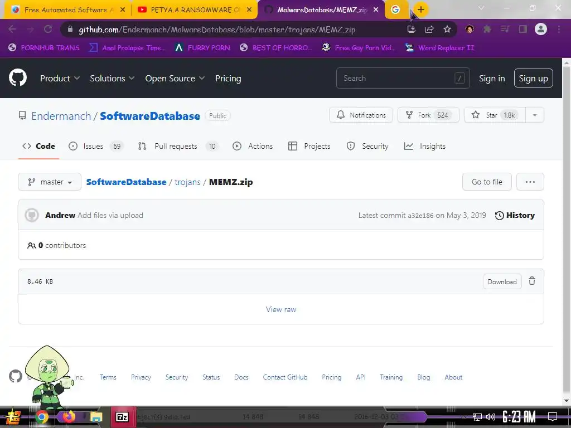Download the MEMZ.zip file
Image resolution: width=571 pixels, height=428 pixels.
[502, 281]
